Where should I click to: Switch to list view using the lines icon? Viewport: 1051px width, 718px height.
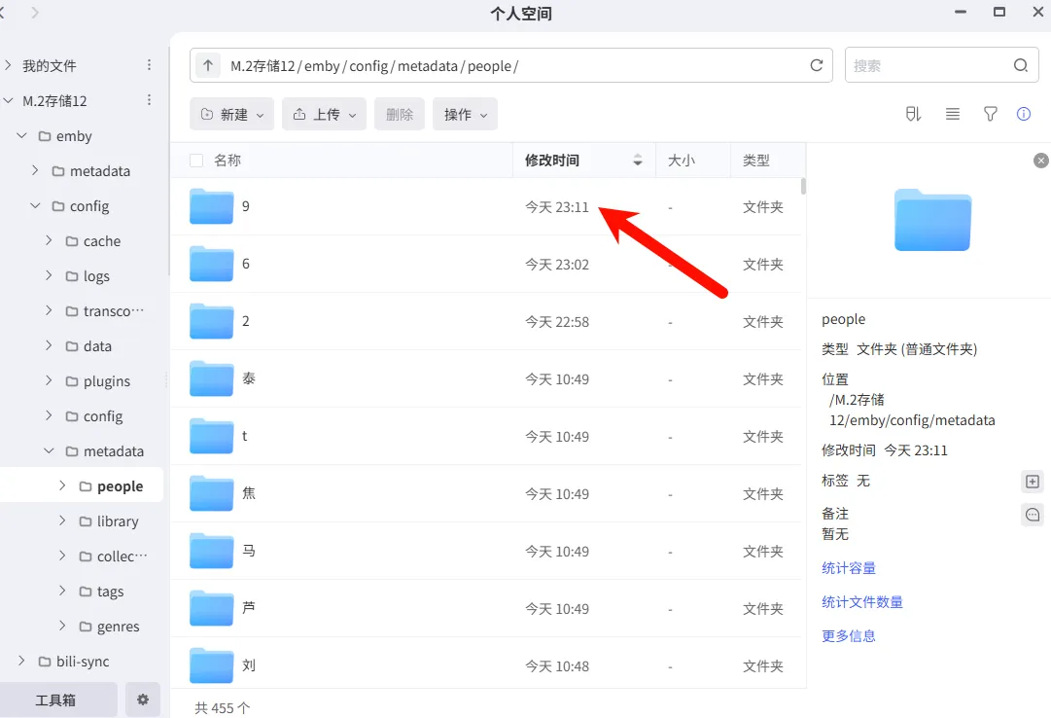click(x=953, y=115)
